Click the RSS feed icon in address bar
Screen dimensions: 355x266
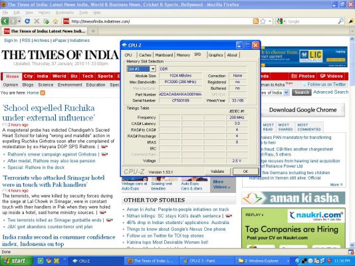click(x=255, y=21)
